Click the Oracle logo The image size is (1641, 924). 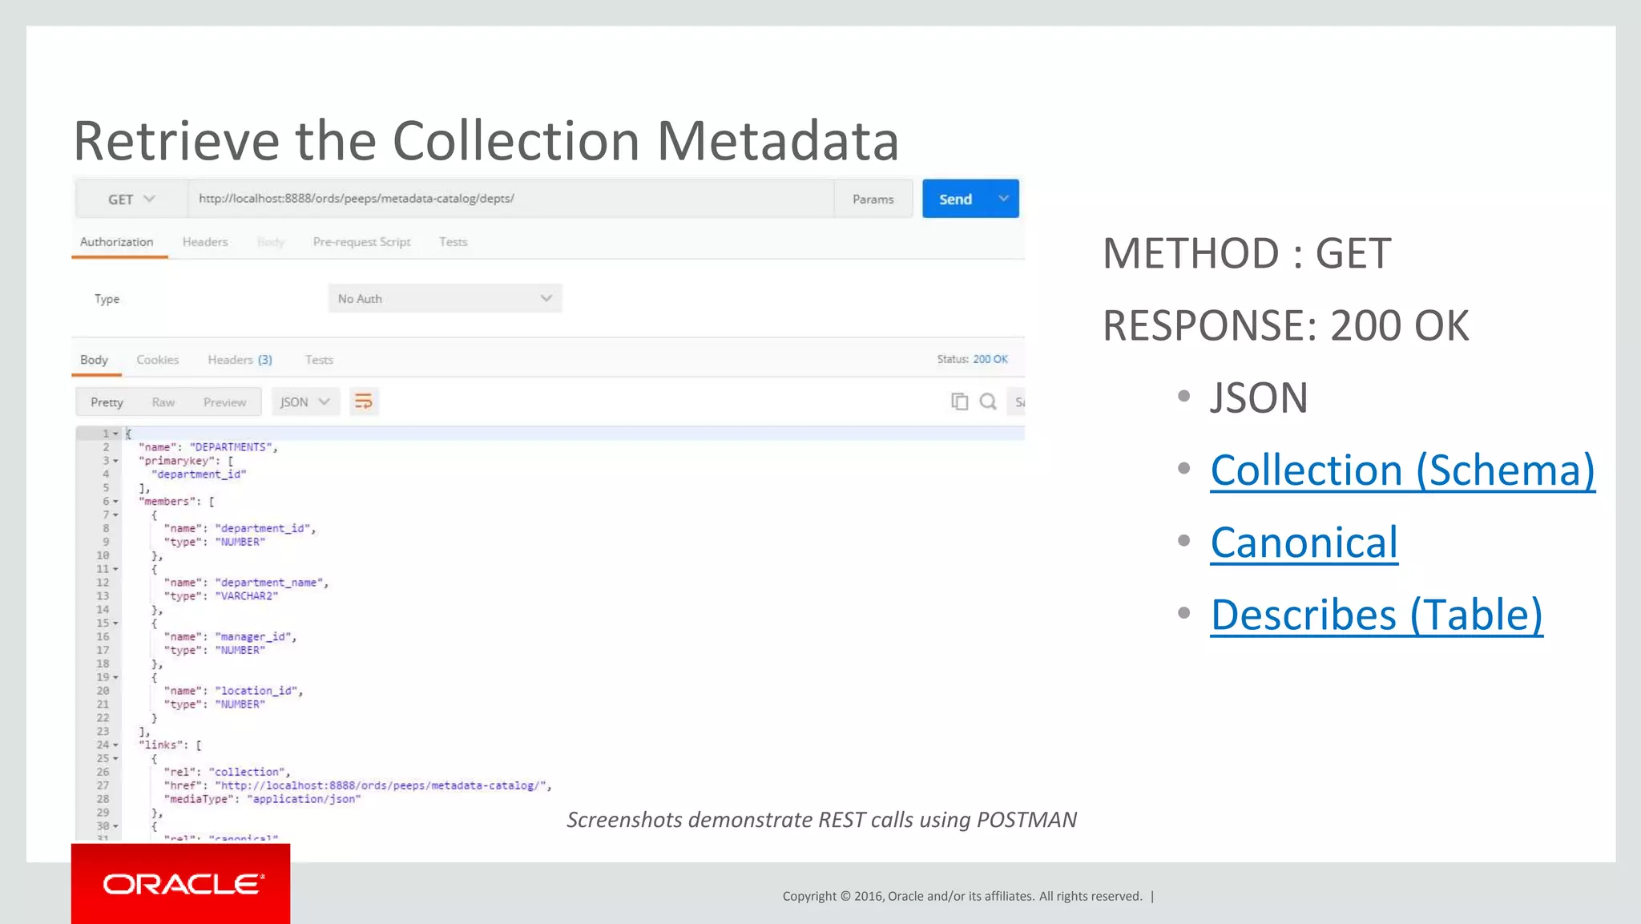click(x=181, y=884)
